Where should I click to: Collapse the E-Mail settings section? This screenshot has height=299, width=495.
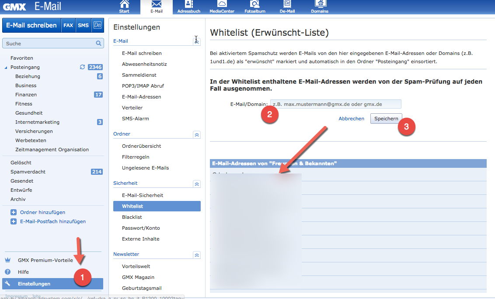click(x=197, y=41)
